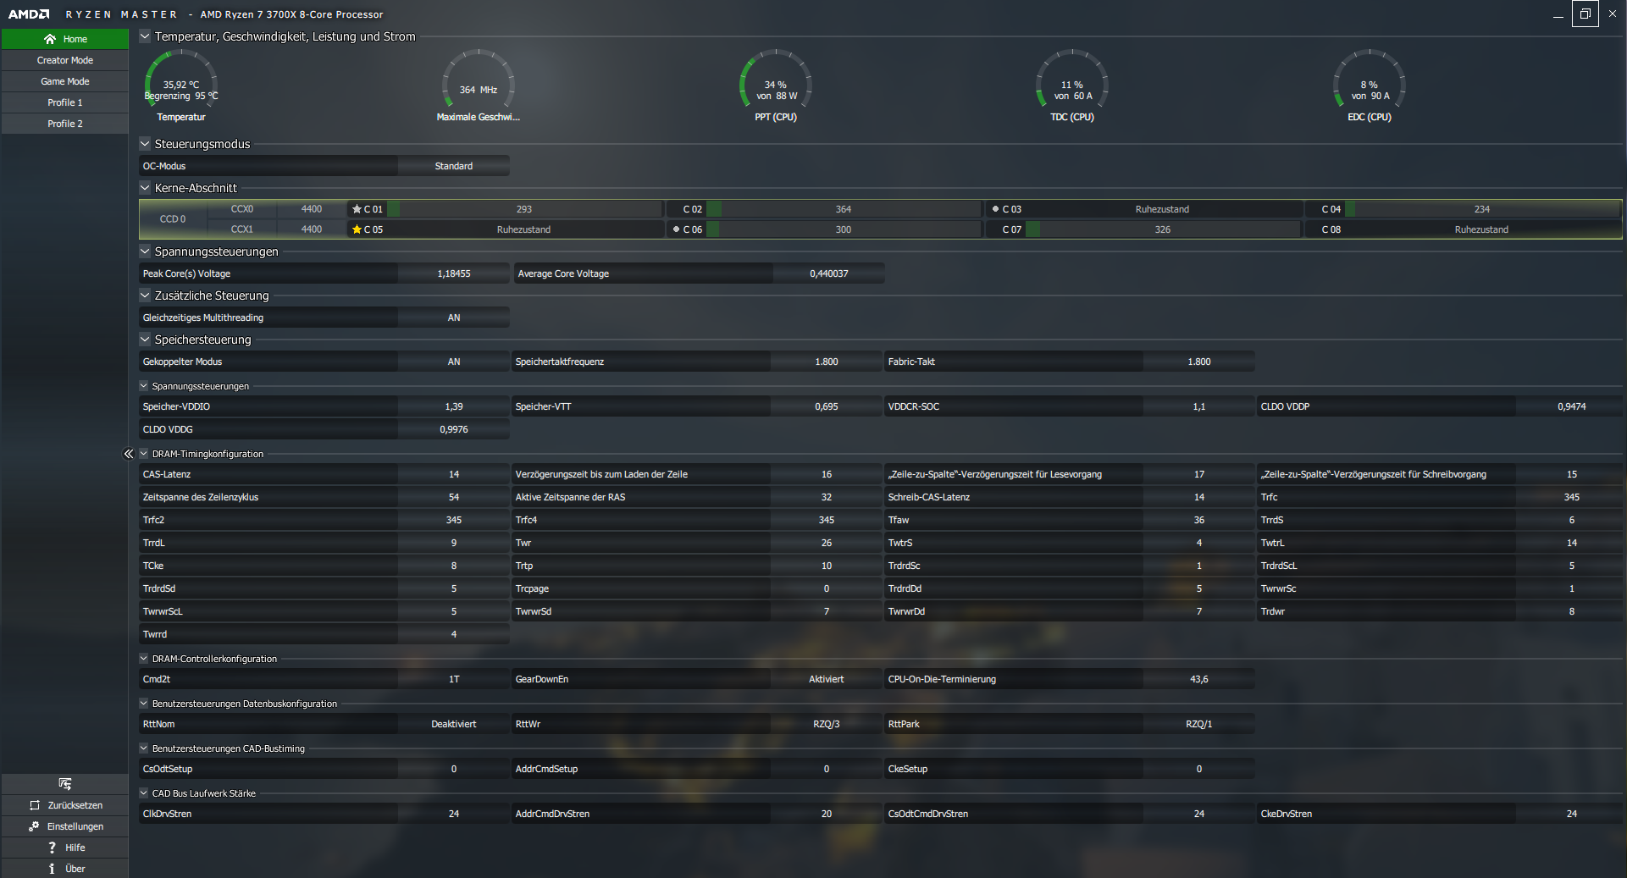This screenshot has width=1627, height=878.
Task: Click CAS-Latenz value 14
Action: 454,474
